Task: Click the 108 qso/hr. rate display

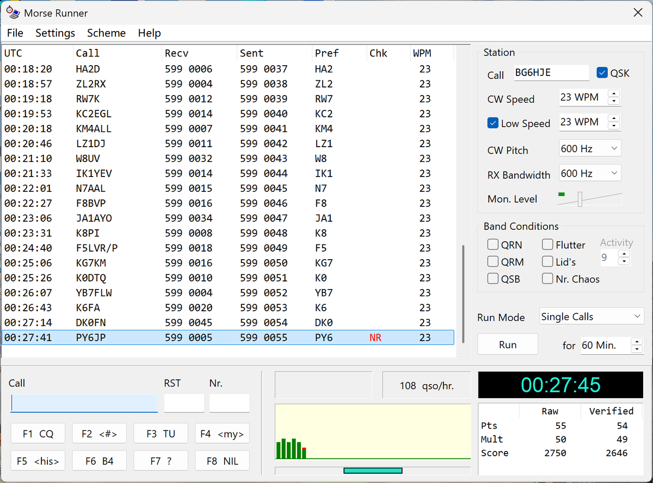Action: click(427, 386)
